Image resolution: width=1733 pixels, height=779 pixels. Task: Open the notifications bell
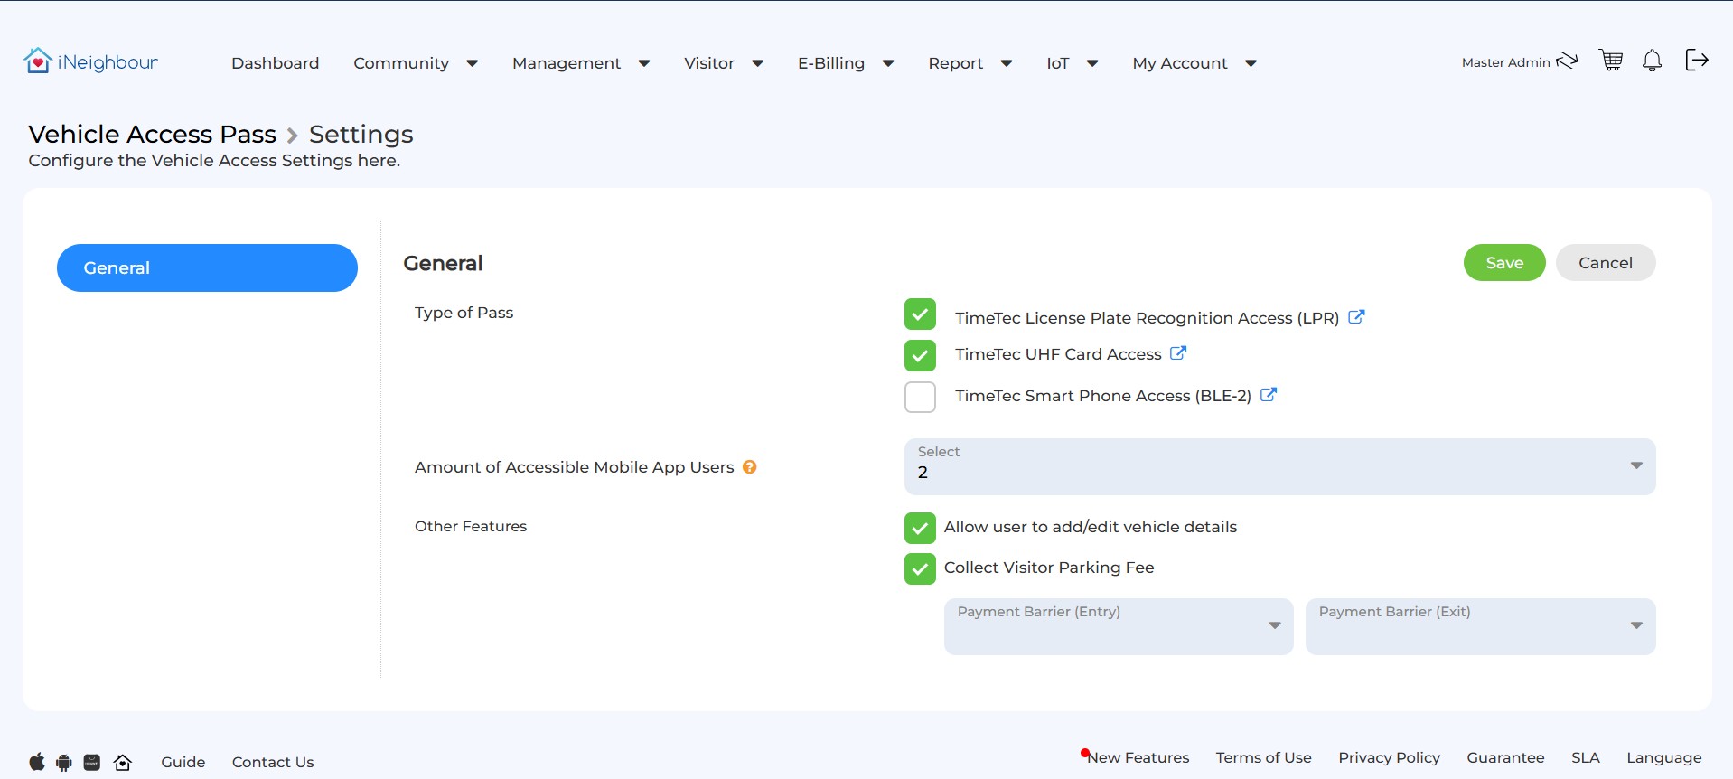(1652, 61)
